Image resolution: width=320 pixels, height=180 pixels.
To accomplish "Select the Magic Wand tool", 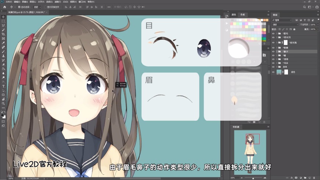I will tap(3, 30).
